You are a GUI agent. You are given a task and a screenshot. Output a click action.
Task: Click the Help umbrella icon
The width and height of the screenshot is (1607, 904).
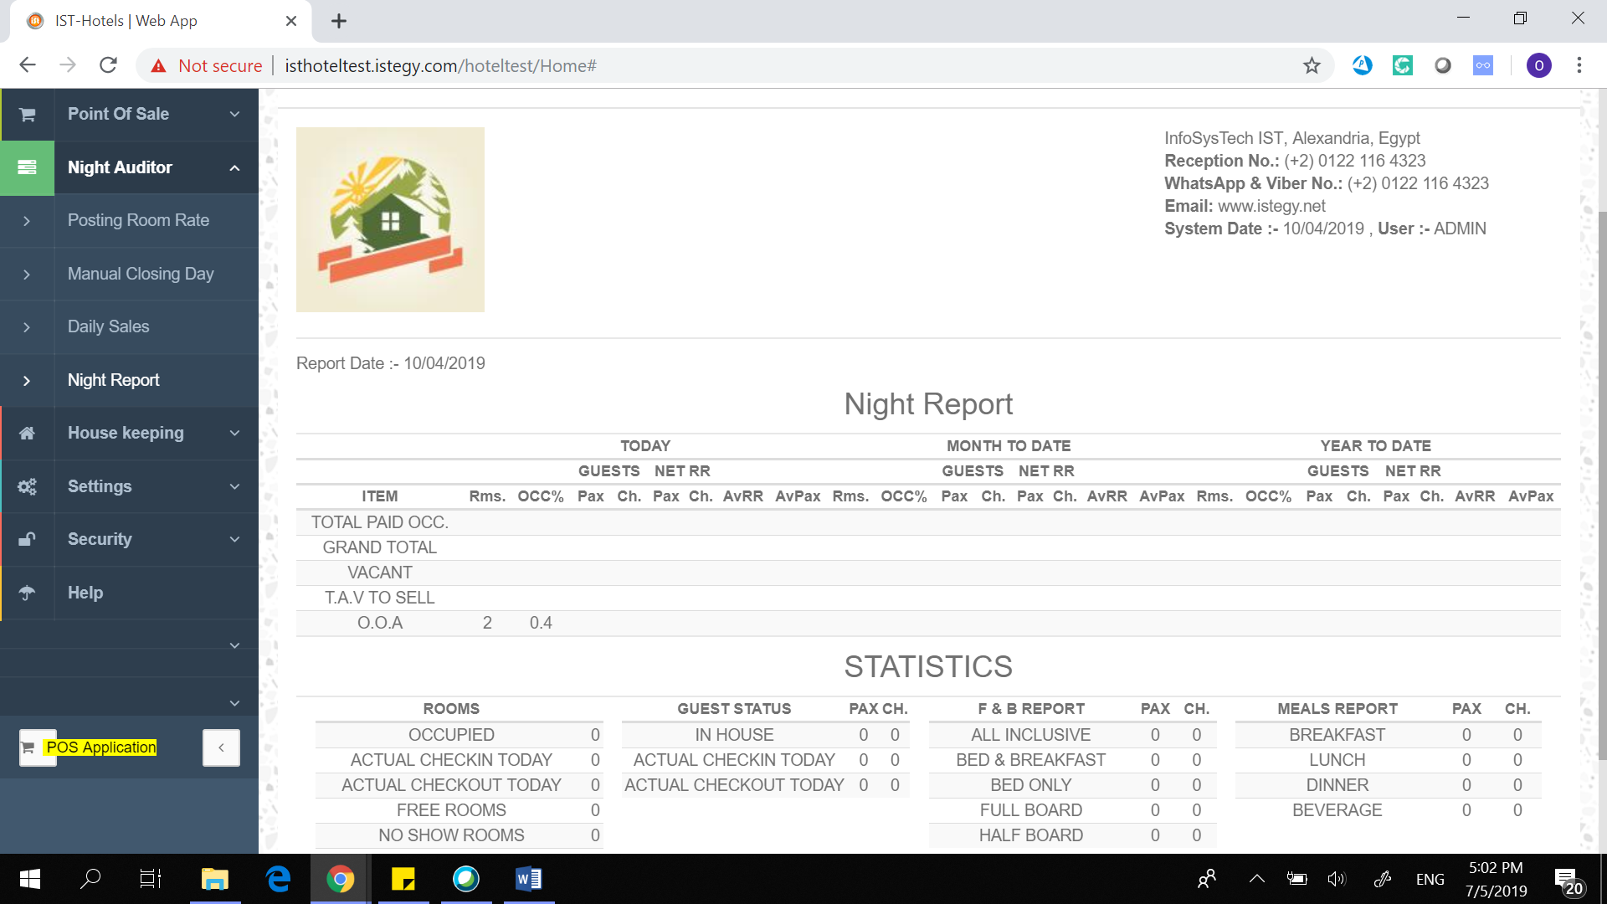point(27,593)
